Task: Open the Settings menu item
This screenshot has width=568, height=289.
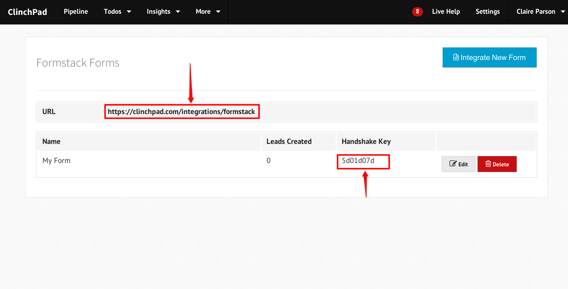Action: 487,12
